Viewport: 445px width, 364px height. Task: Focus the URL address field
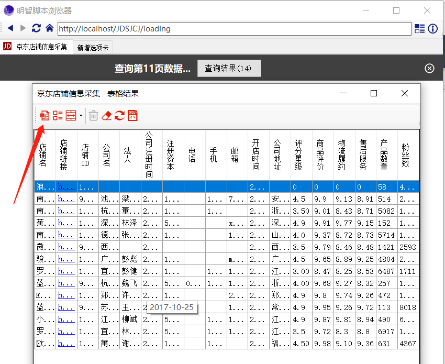(x=235, y=29)
